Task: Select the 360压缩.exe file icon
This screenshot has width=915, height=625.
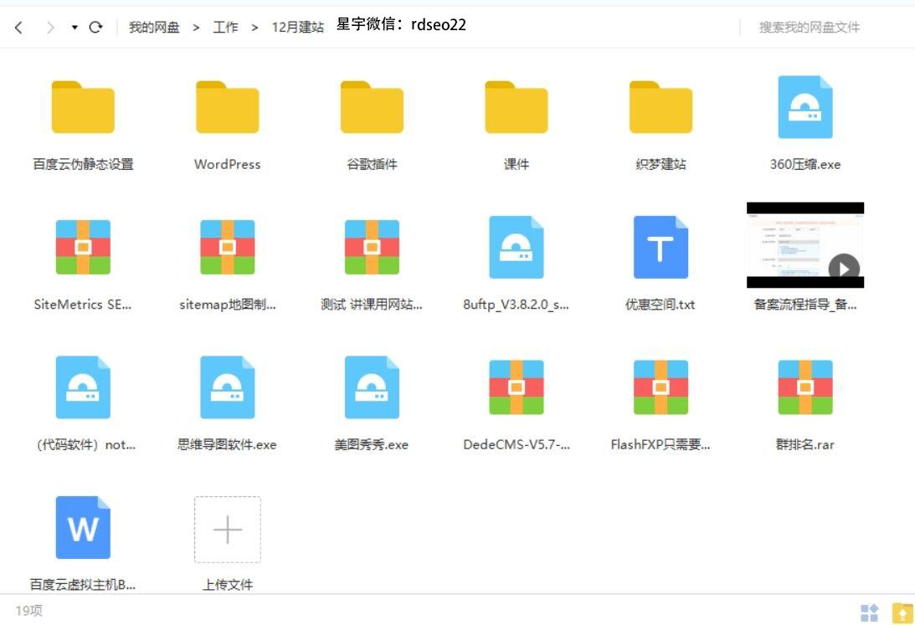Action: (805, 107)
